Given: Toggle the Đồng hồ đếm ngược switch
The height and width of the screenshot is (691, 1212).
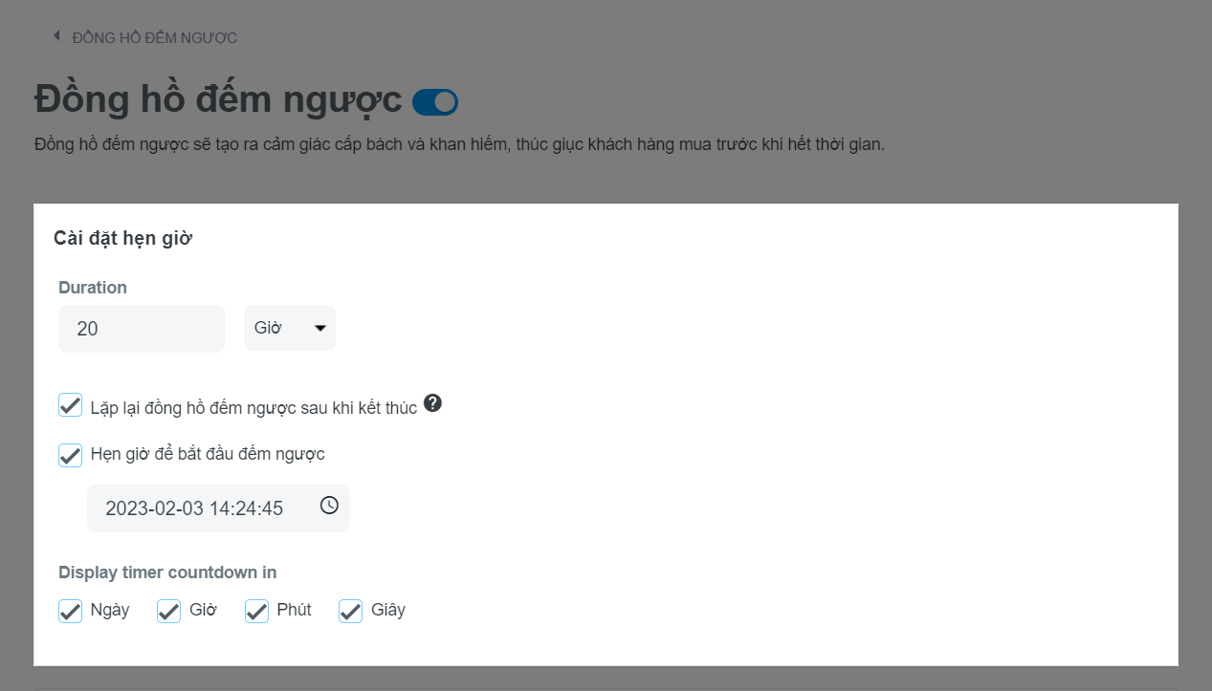Looking at the screenshot, I should coord(435,102).
